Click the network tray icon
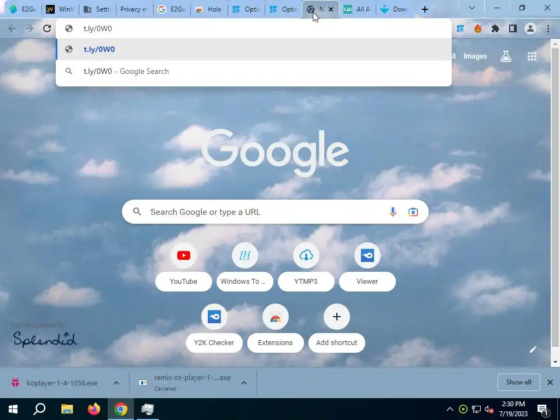The width and height of the screenshot is (560, 420). point(476,409)
